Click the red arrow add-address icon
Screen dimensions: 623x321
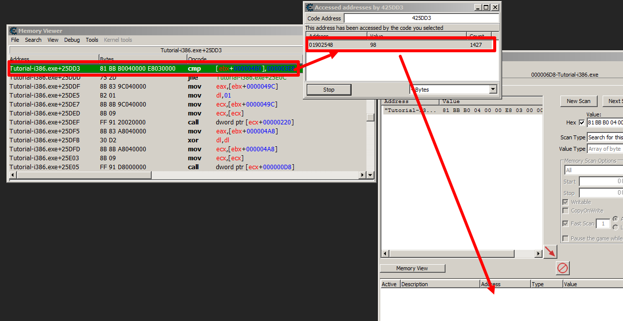tap(550, 251)
